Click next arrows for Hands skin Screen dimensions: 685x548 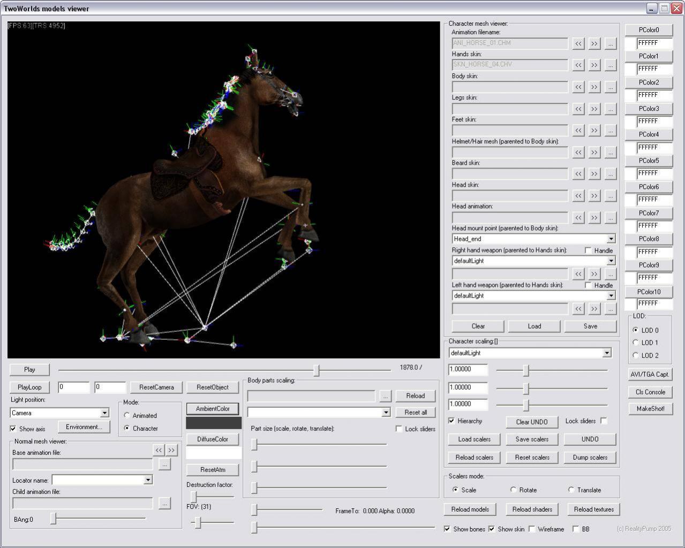coord(594,65)
